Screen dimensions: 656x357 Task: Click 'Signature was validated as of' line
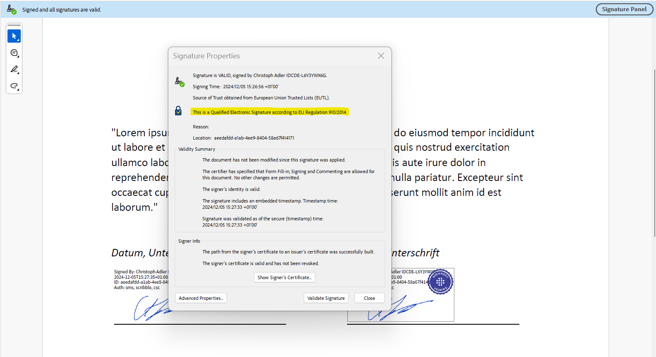[263, 222]
